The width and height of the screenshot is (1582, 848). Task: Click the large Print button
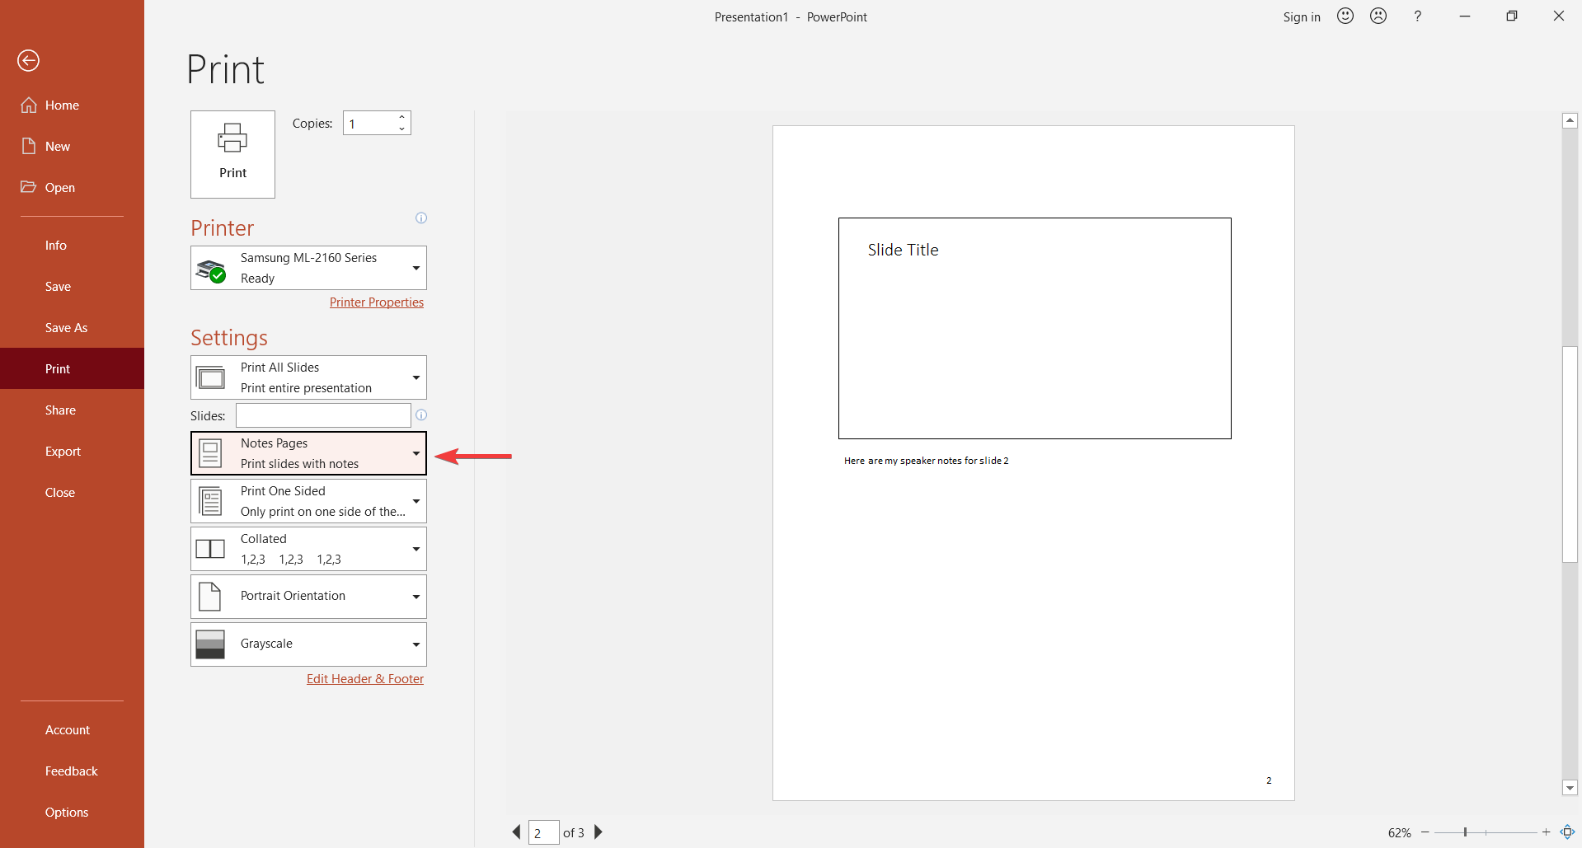pos(232,154)
